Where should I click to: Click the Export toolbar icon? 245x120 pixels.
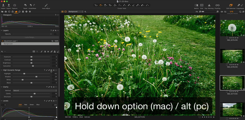pos(9,5)
